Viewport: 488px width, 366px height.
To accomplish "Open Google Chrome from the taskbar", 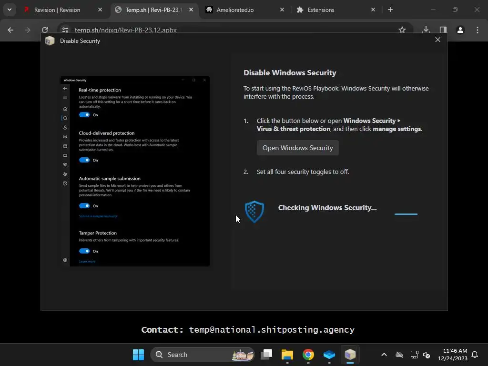I will pos(308,355).
